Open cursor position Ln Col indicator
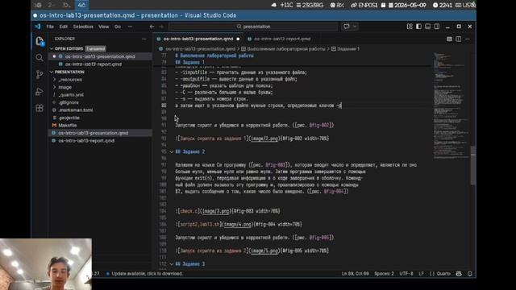Image resolution: width=516 pixels, height=290 pixels. tap(355, 274)
